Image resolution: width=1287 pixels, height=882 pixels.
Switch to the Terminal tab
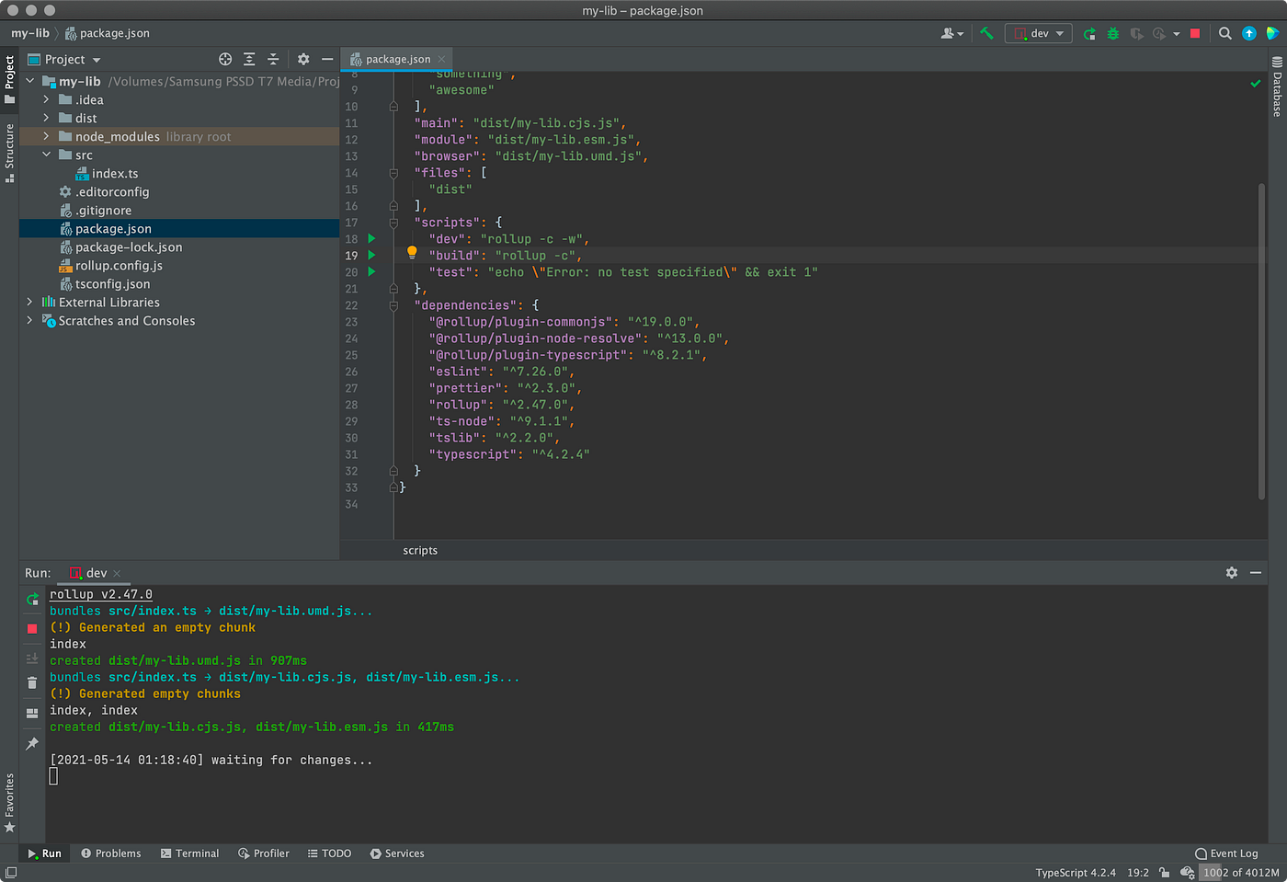(189, 853)
